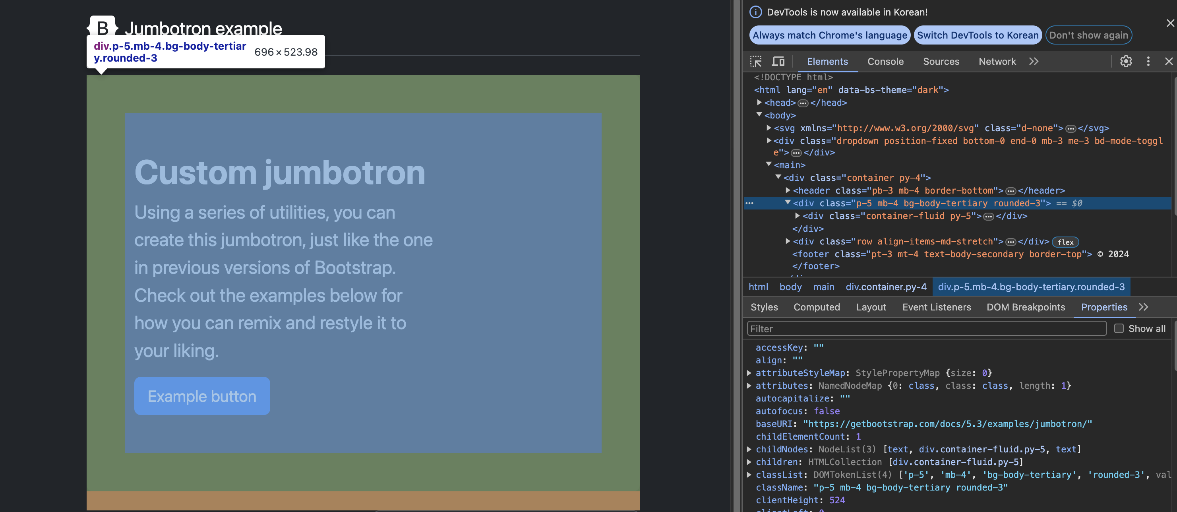1177x512 pixels.
Task: Show more DevTools panels chevron
Action: (1034, 61)
